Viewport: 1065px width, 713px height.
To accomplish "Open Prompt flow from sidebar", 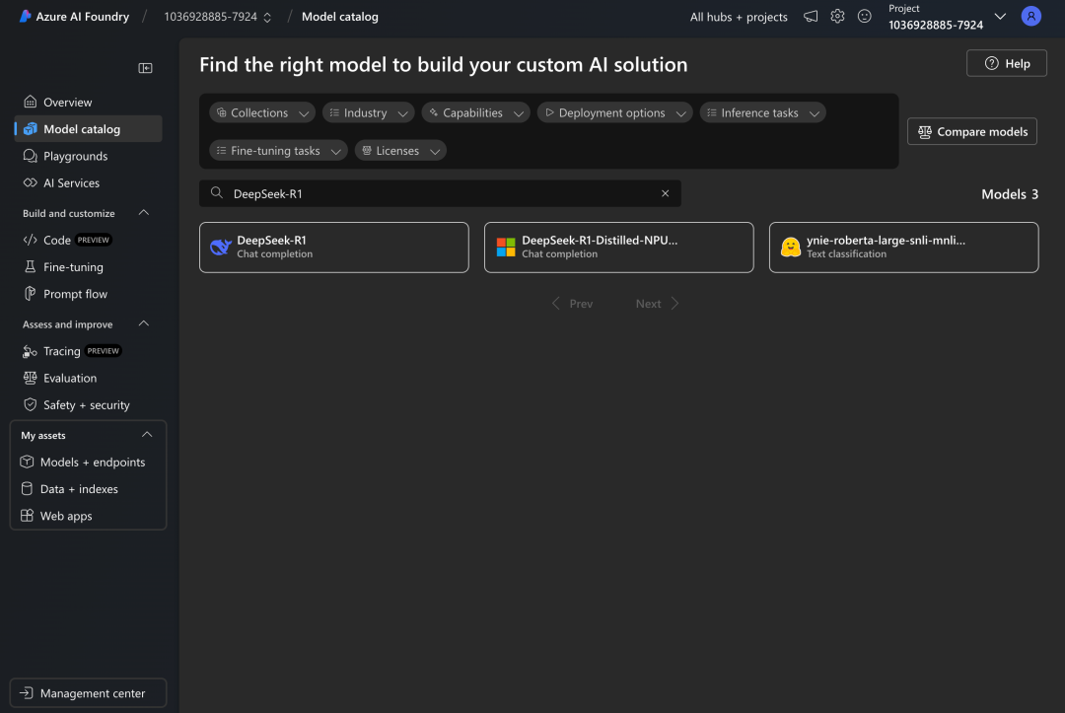I will [x=75, y=294].
